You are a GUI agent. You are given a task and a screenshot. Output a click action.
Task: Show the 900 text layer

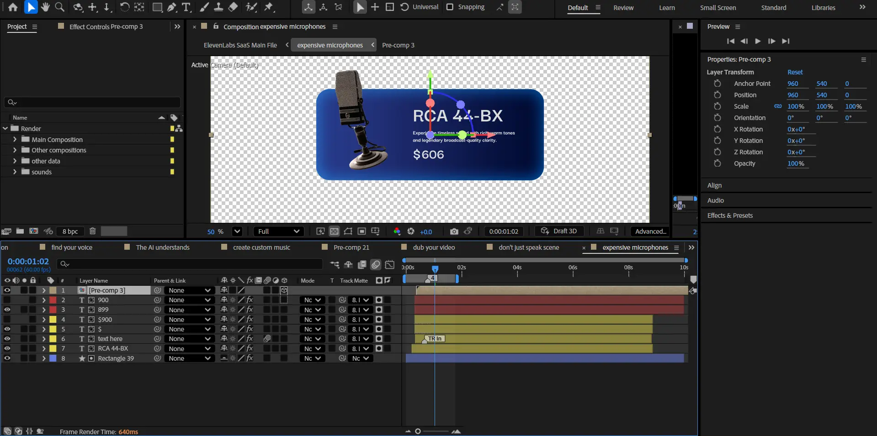(7, 300)
